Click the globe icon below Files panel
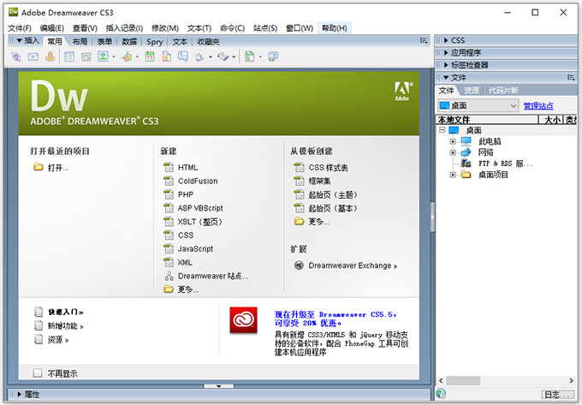 point(441,394)
